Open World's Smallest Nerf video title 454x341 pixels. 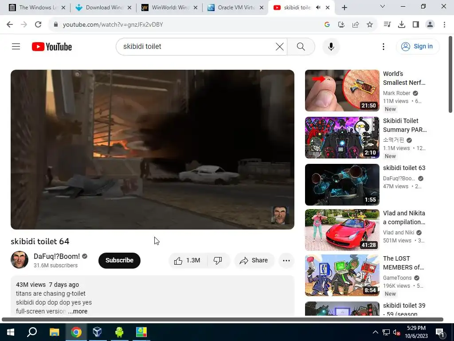(404, 78)
